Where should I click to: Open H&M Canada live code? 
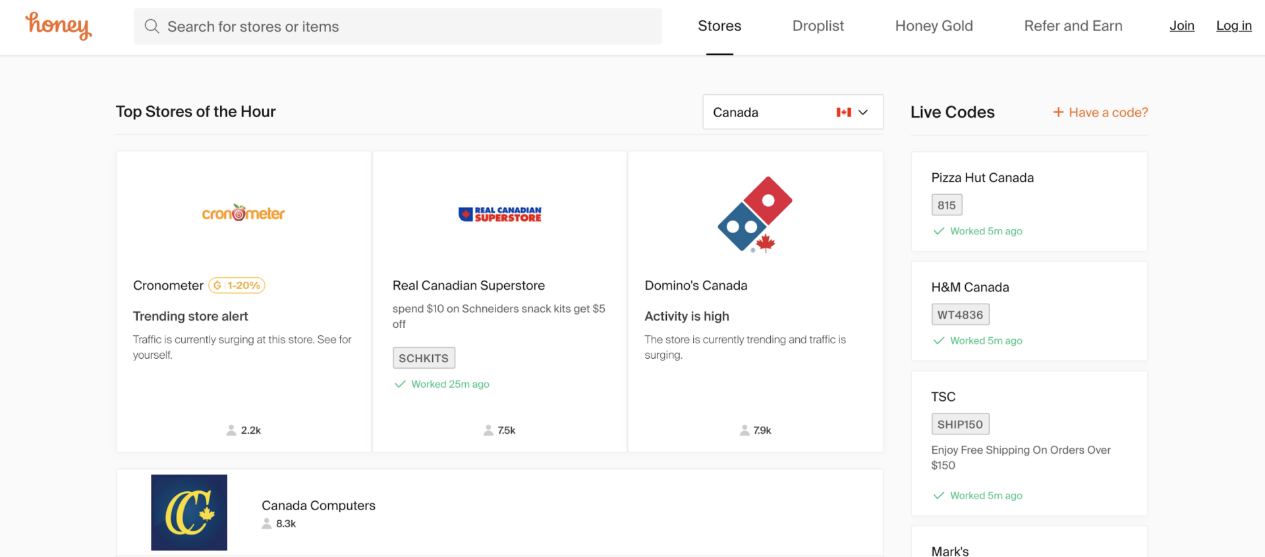[970, 287]
